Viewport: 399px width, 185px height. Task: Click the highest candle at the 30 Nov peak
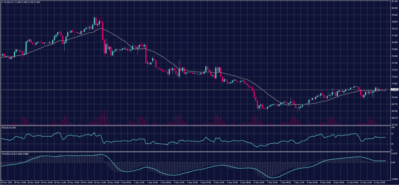point(95,19)
